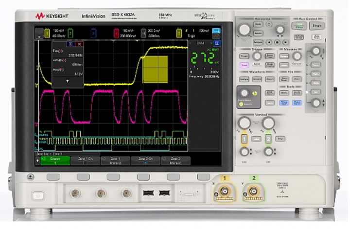Screen dimensions: 350x229
Task: Toggle the blue Wave Gen2 key
Action: tap(297, 103)
